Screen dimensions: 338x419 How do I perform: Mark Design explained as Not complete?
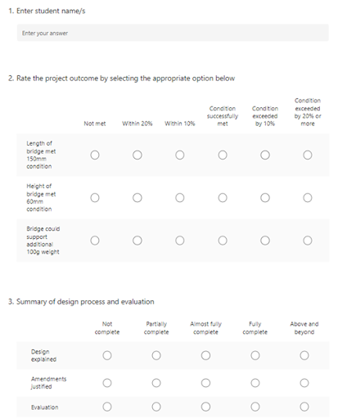pos(107,355)
